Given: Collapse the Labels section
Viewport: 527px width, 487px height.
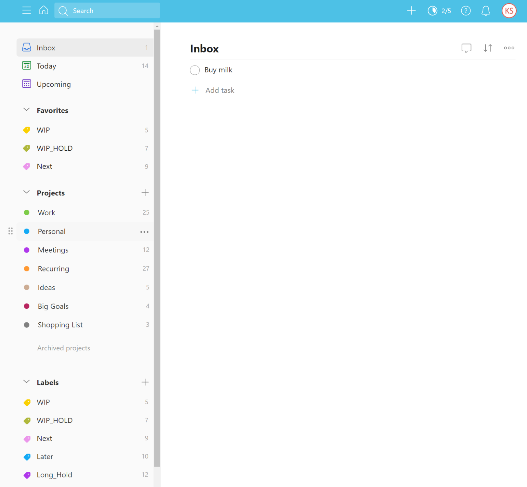Looking at the screenshot, I should pos(27,382).
